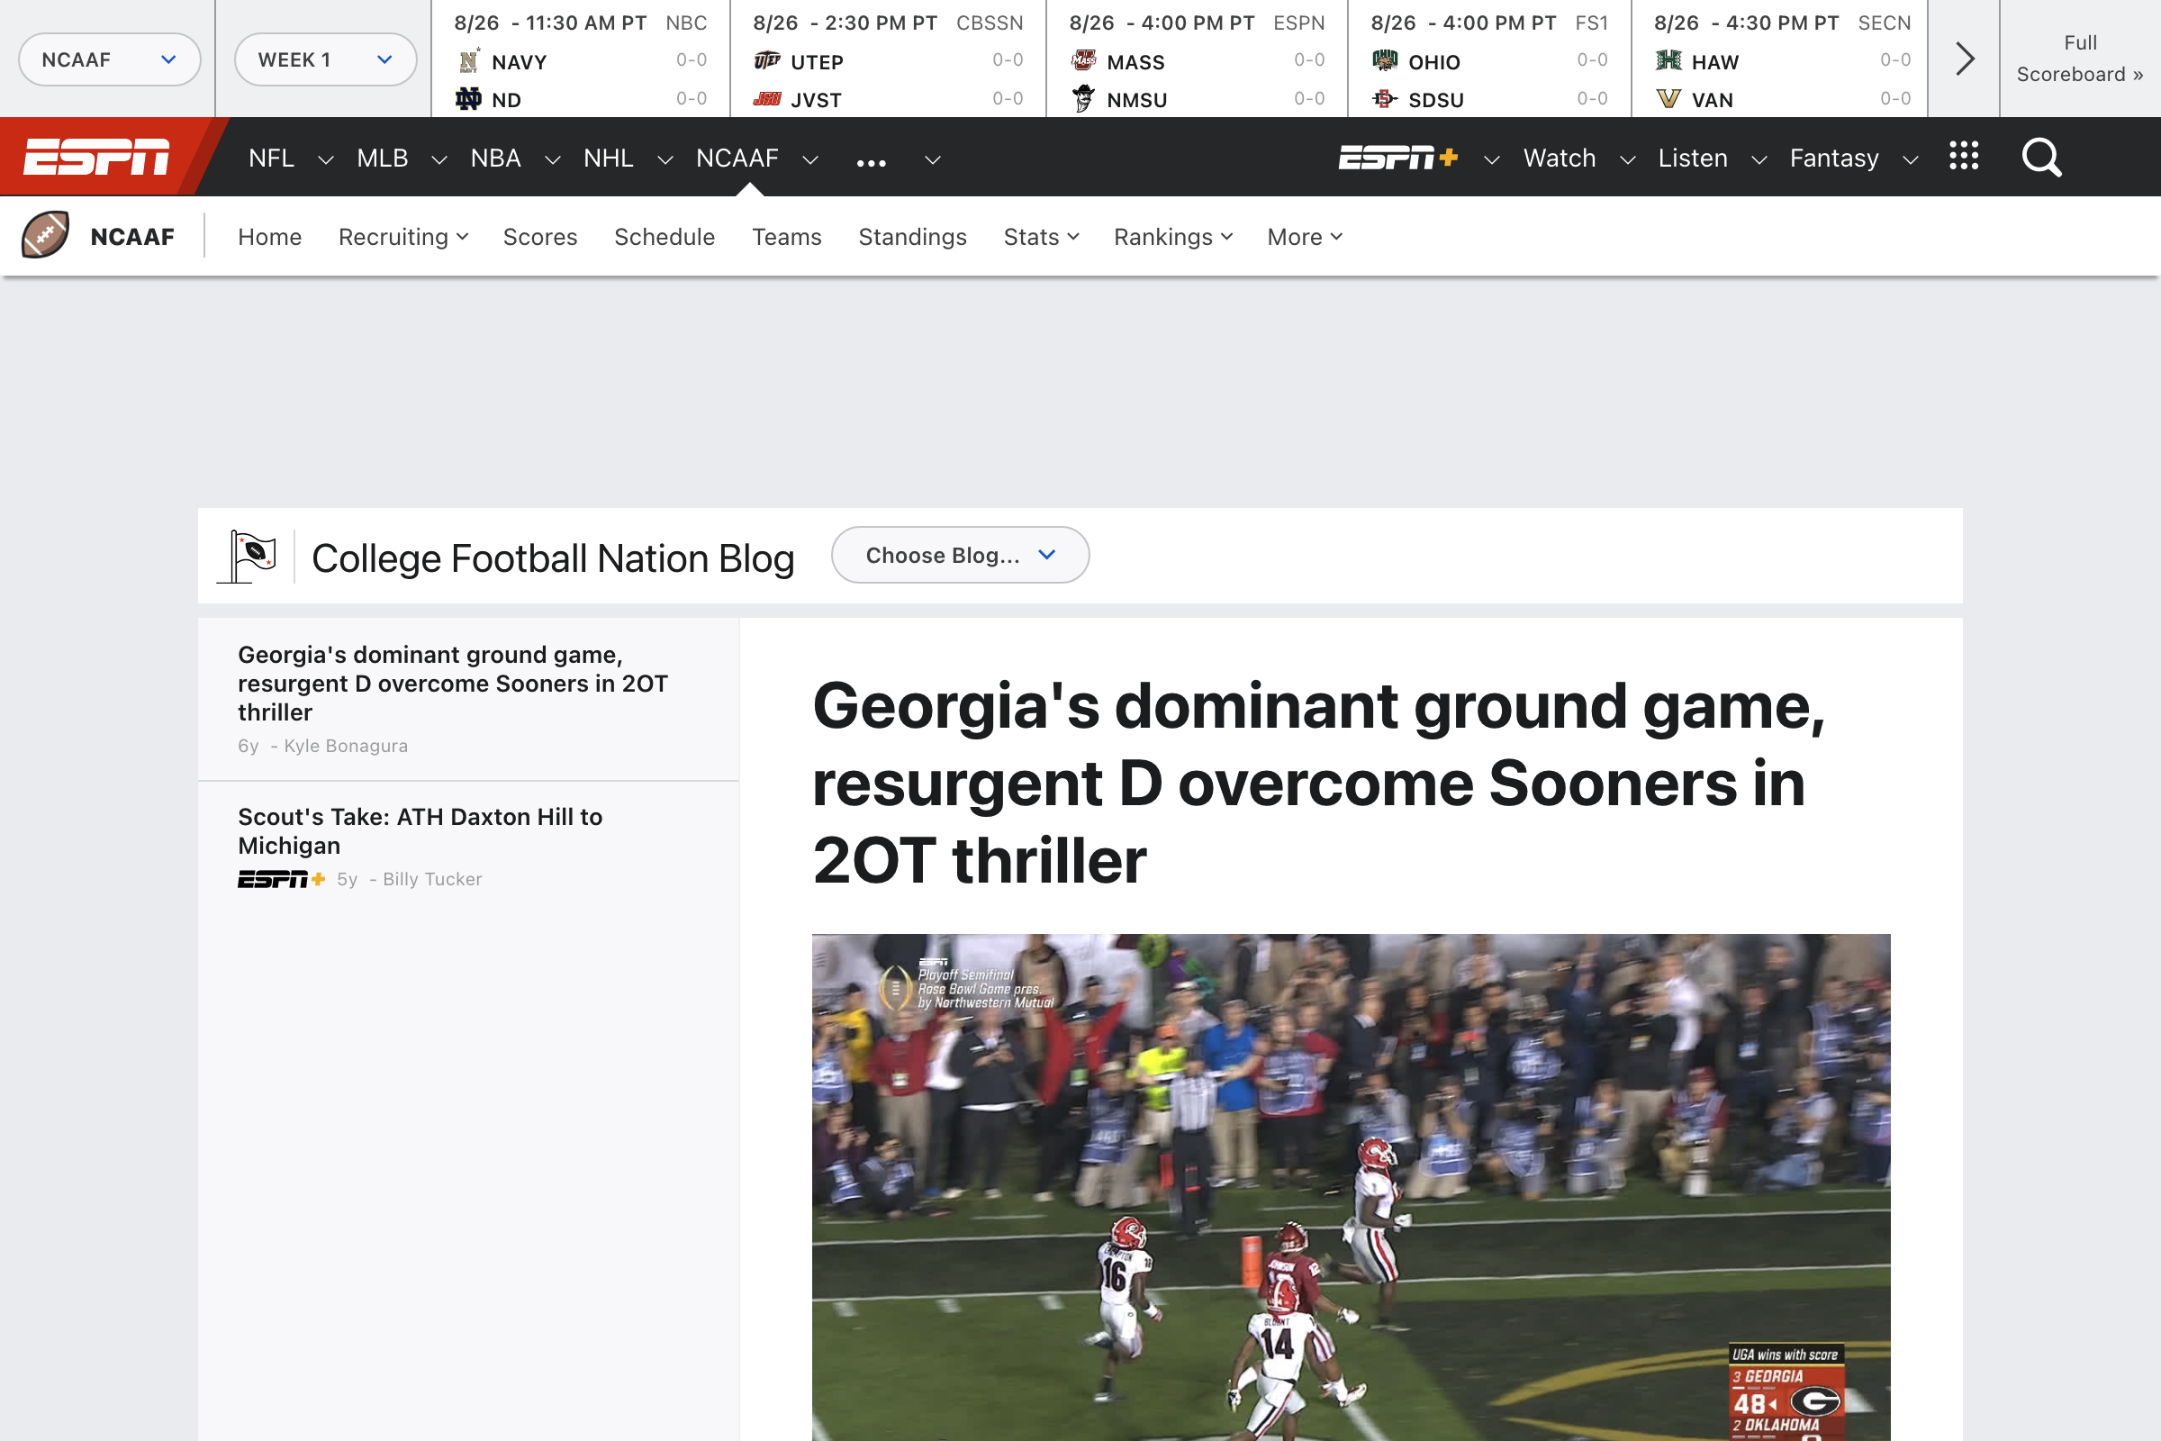The image size is (2161, 1441).
Task: Click the Georgia touchdown video thumbnail
Action: [1351, 1185]
